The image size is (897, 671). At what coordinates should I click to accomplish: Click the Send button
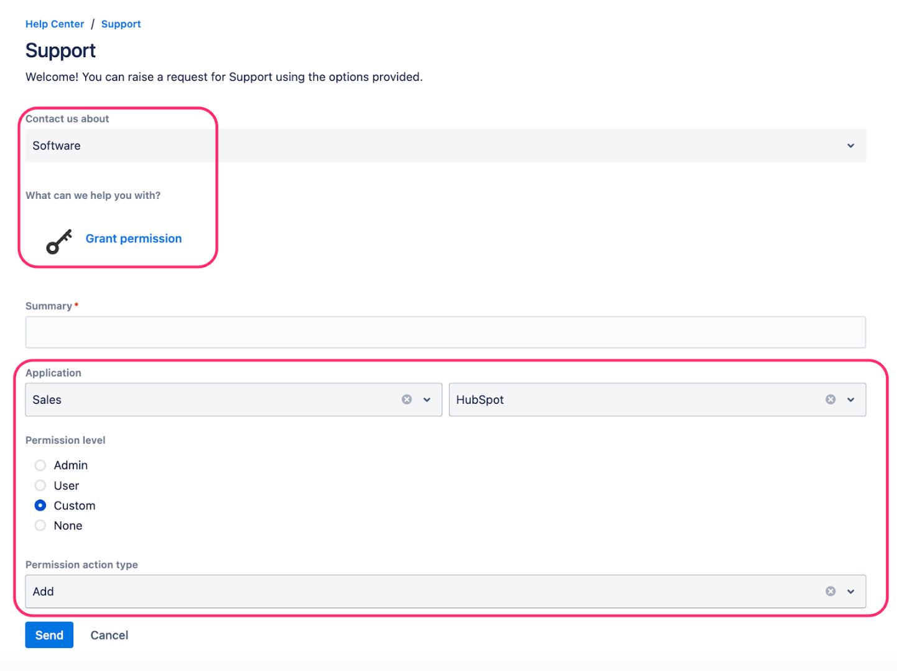point(49,634)
